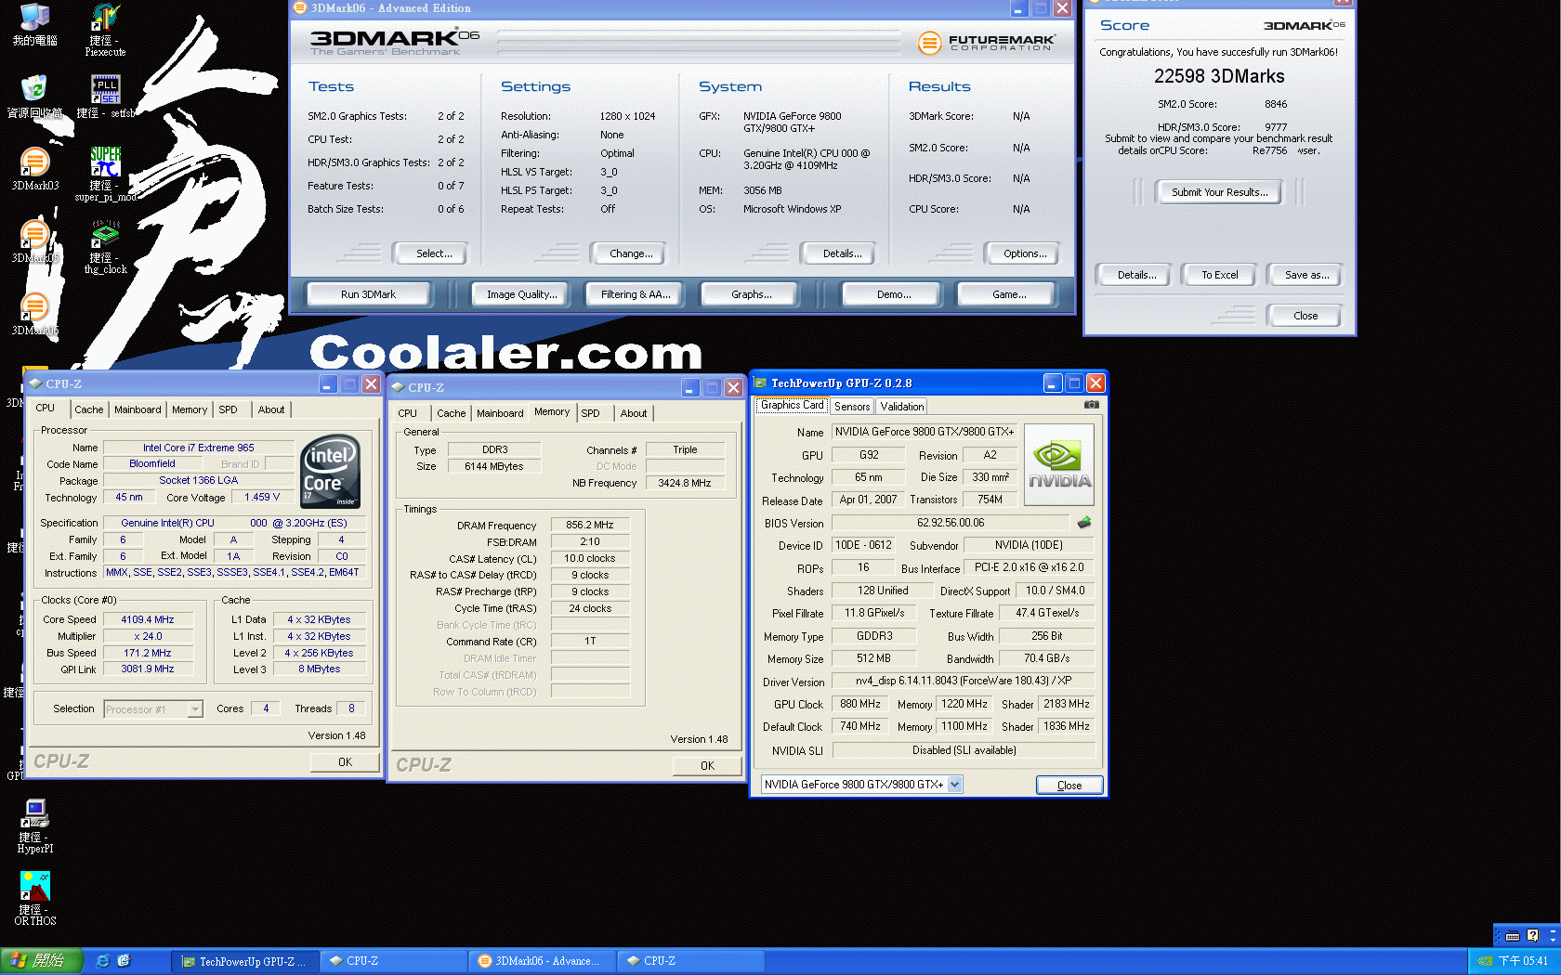This screenshot has width=1561, height=975.
Task: Click the 22598 3DMarks score text
Action: [1219, 76]
